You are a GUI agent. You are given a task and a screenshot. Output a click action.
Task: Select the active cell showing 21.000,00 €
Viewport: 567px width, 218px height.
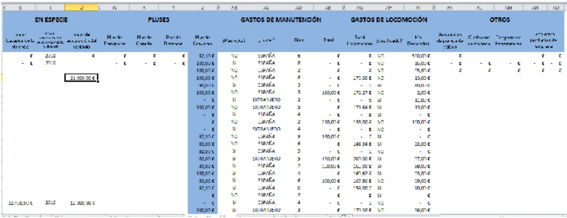(x=82, y=78)
